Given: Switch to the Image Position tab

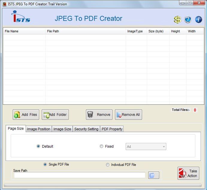Looking at the screenshot, I should click(39, 129).
